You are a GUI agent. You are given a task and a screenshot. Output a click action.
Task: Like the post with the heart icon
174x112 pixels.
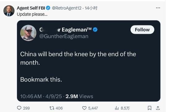click(x=84, y=108)
